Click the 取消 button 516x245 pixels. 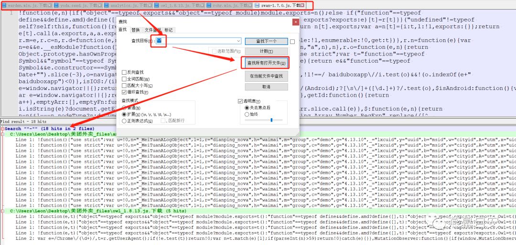point(267,87)
